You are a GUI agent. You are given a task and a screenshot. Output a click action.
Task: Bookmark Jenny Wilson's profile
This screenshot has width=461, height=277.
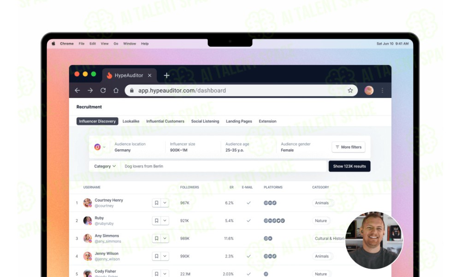click(156, 256)
